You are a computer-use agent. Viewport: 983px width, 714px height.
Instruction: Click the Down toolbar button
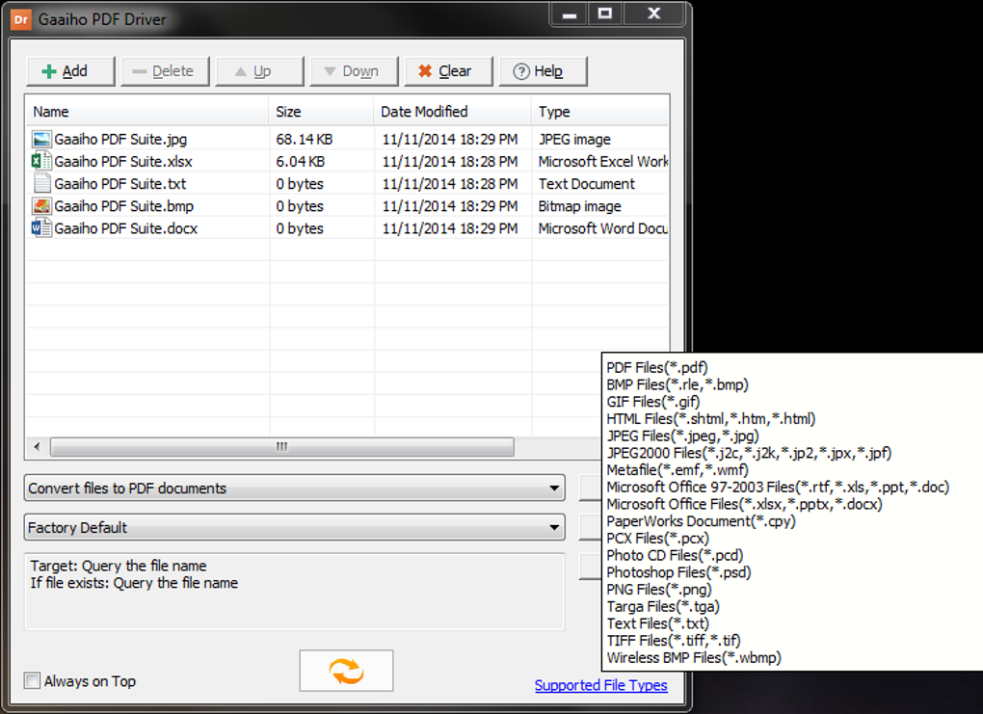355,71
